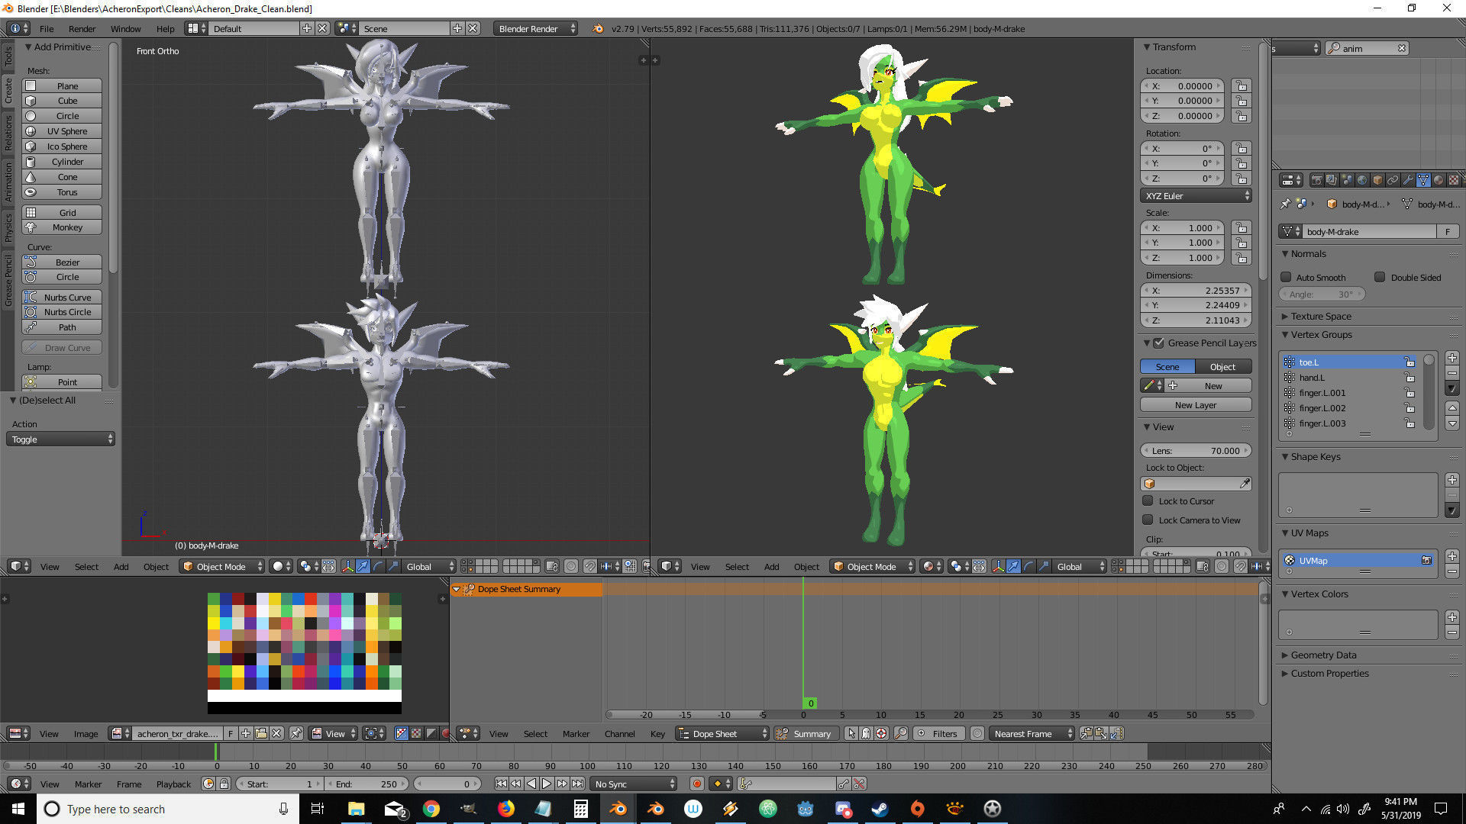Expand the Geometry Data panel
This screenshot has width=1466, height=824.
pos(1323,655)
